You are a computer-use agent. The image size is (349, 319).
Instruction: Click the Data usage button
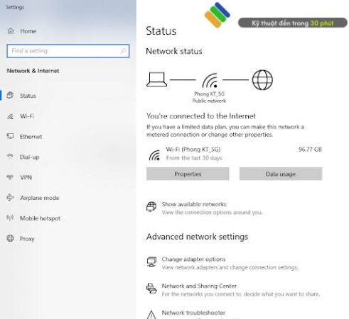click(281, 174)
